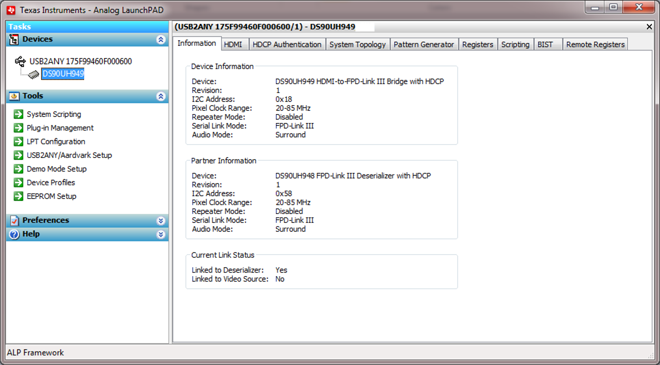The height and width of the screenshot is (365, 660).
Task: Click the green arrow next to Device Profiles
Action: coord(18,182)
